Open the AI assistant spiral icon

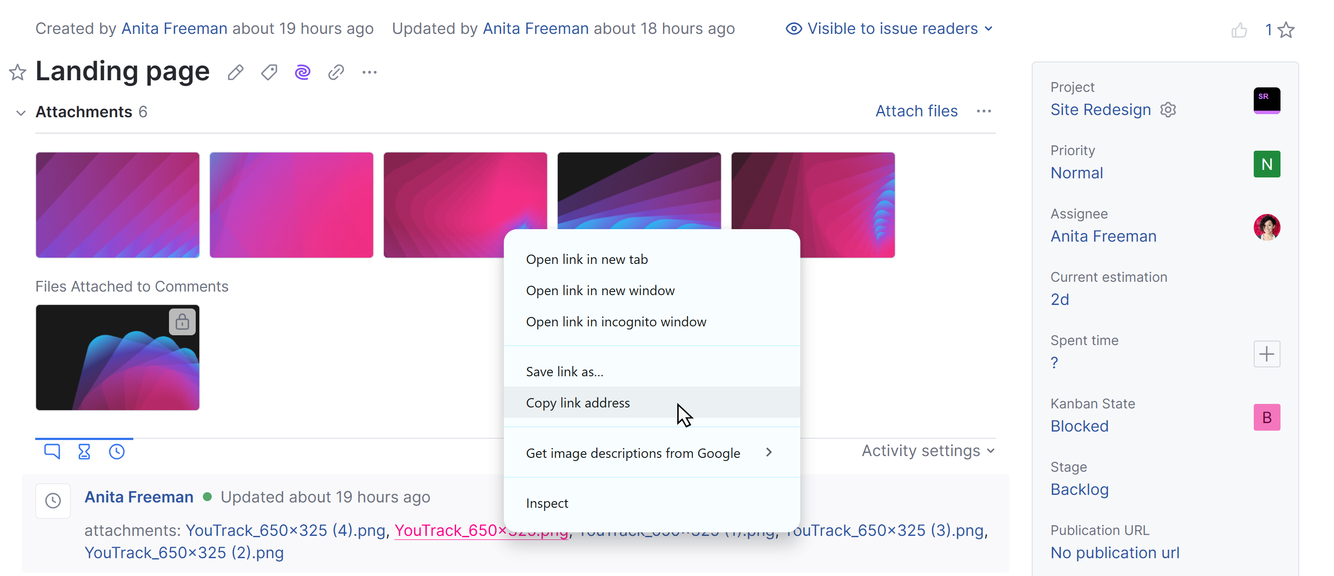tap(302, 72)
